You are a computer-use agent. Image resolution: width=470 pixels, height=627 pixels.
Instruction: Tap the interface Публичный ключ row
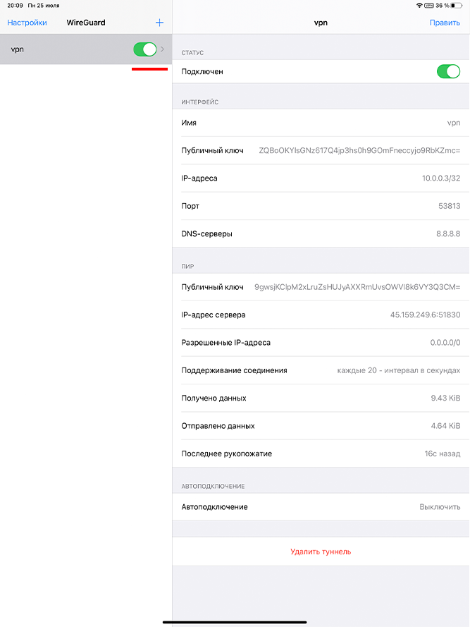321,150
